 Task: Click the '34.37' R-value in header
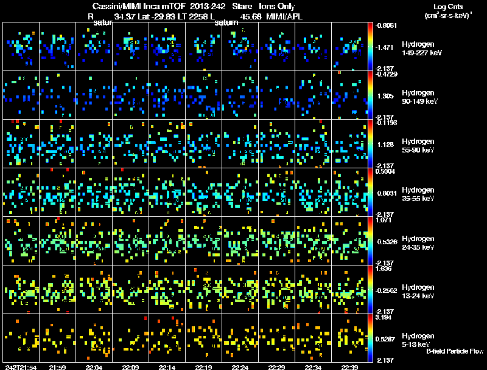pos(125,16)
